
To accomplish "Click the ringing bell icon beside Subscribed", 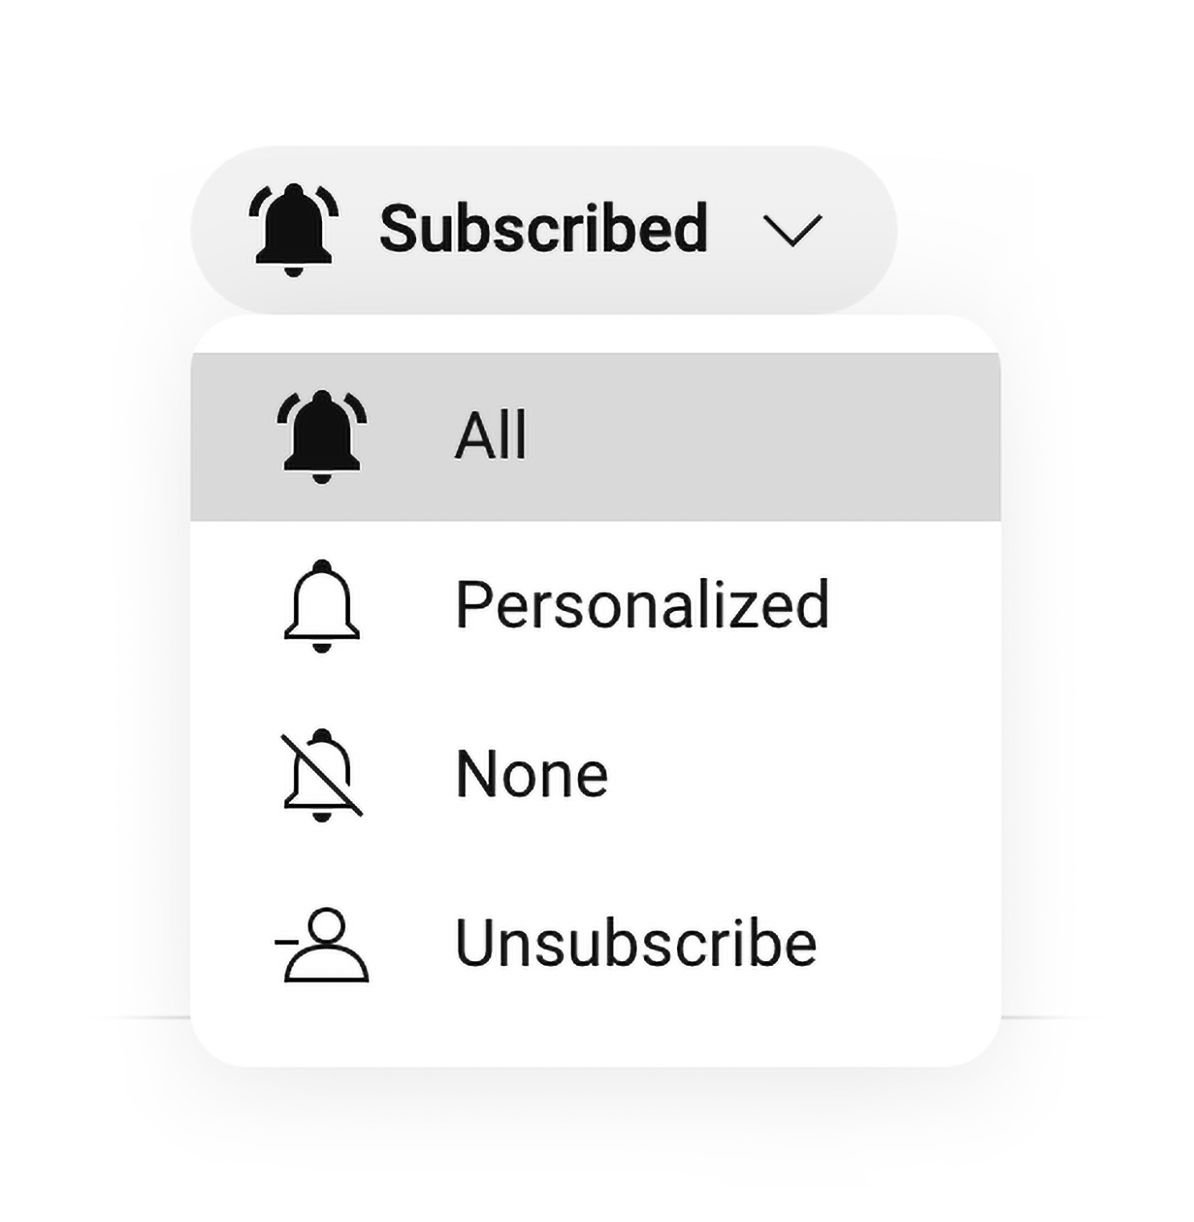I will tap(293, 230).
